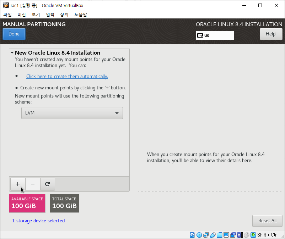The height and width of the screenshot is (239, 285).
Task: Open the 파일 menu
Action: pos(7,15)
